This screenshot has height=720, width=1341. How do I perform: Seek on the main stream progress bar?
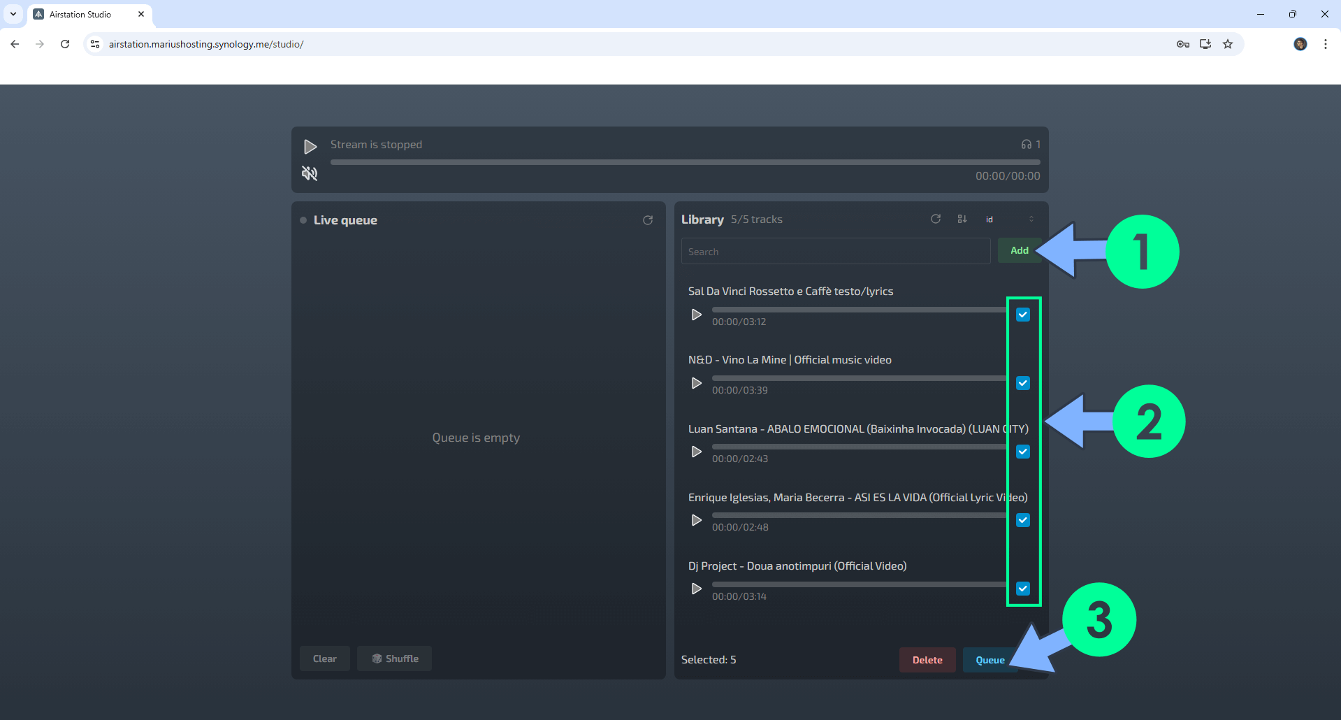tap(685, 162)
